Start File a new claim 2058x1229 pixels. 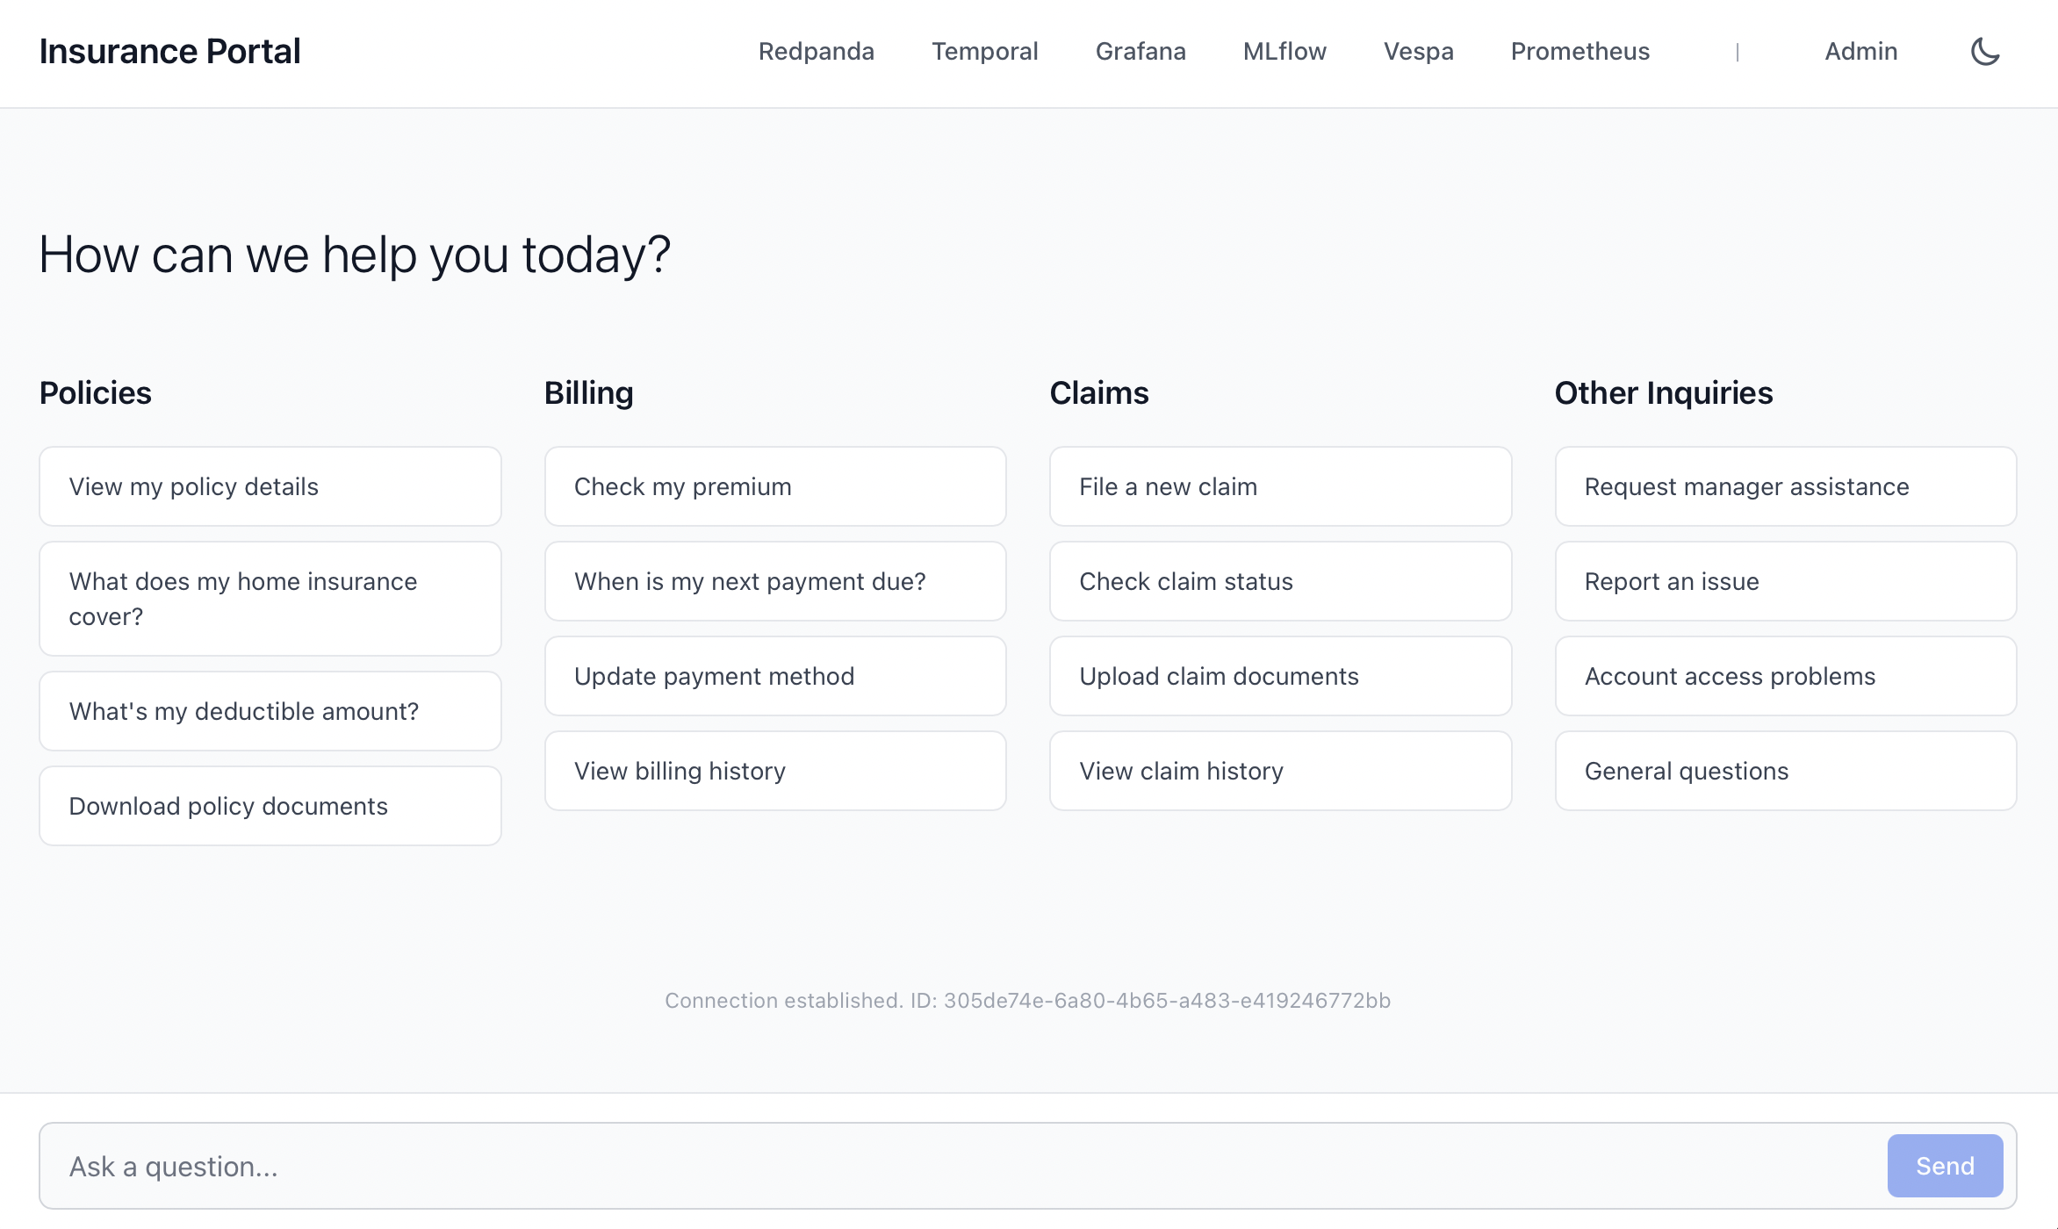tap(1281, 486)
